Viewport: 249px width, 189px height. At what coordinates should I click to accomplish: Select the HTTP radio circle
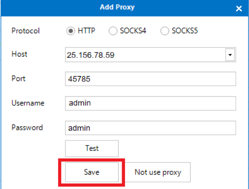[70, 31]
